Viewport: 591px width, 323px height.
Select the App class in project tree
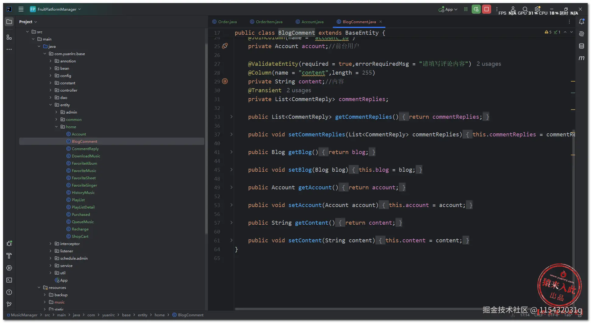tap(64, 280)
